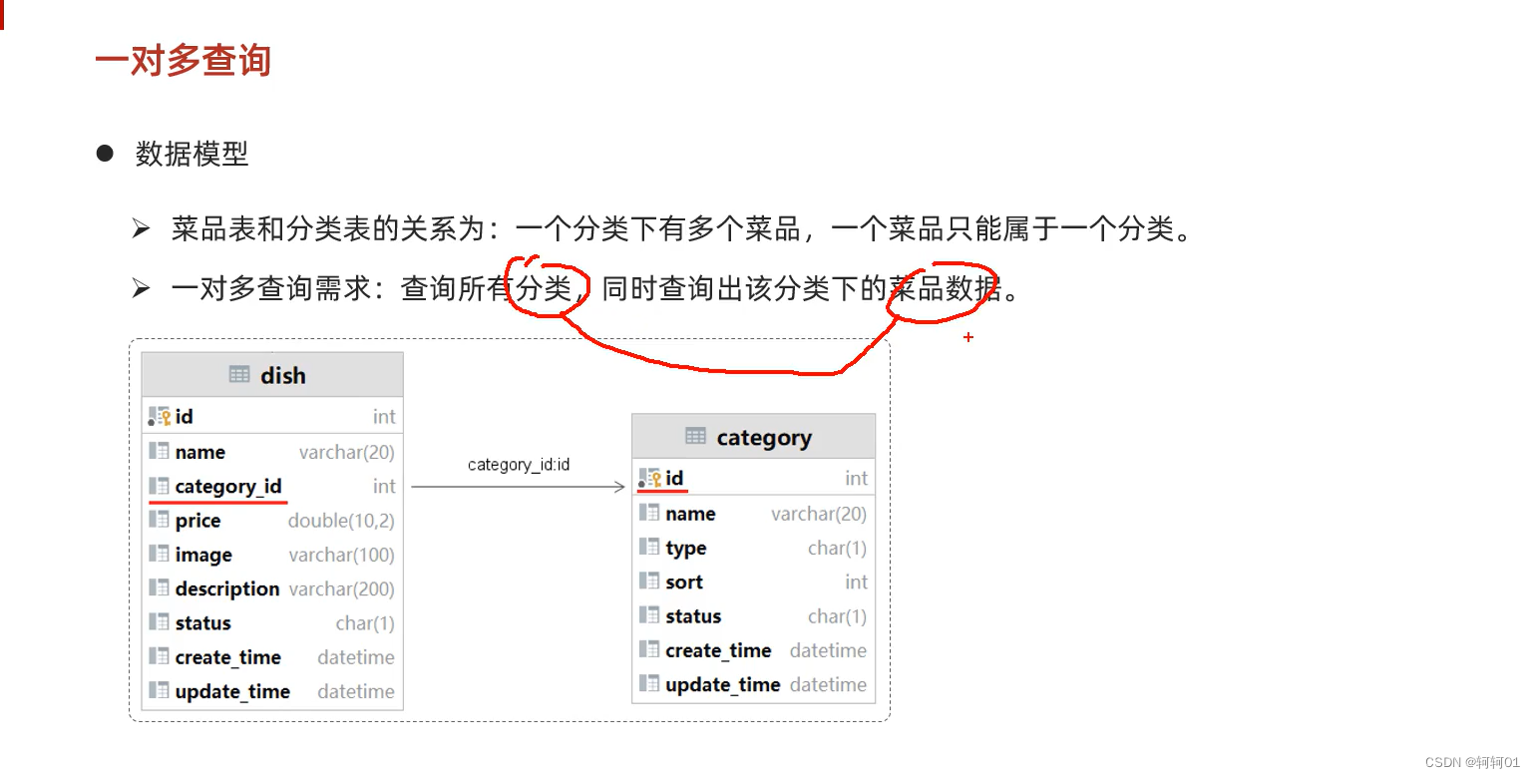Select the price column name
This screenshot has width=1535, height=778.
[x=197, y=521]
